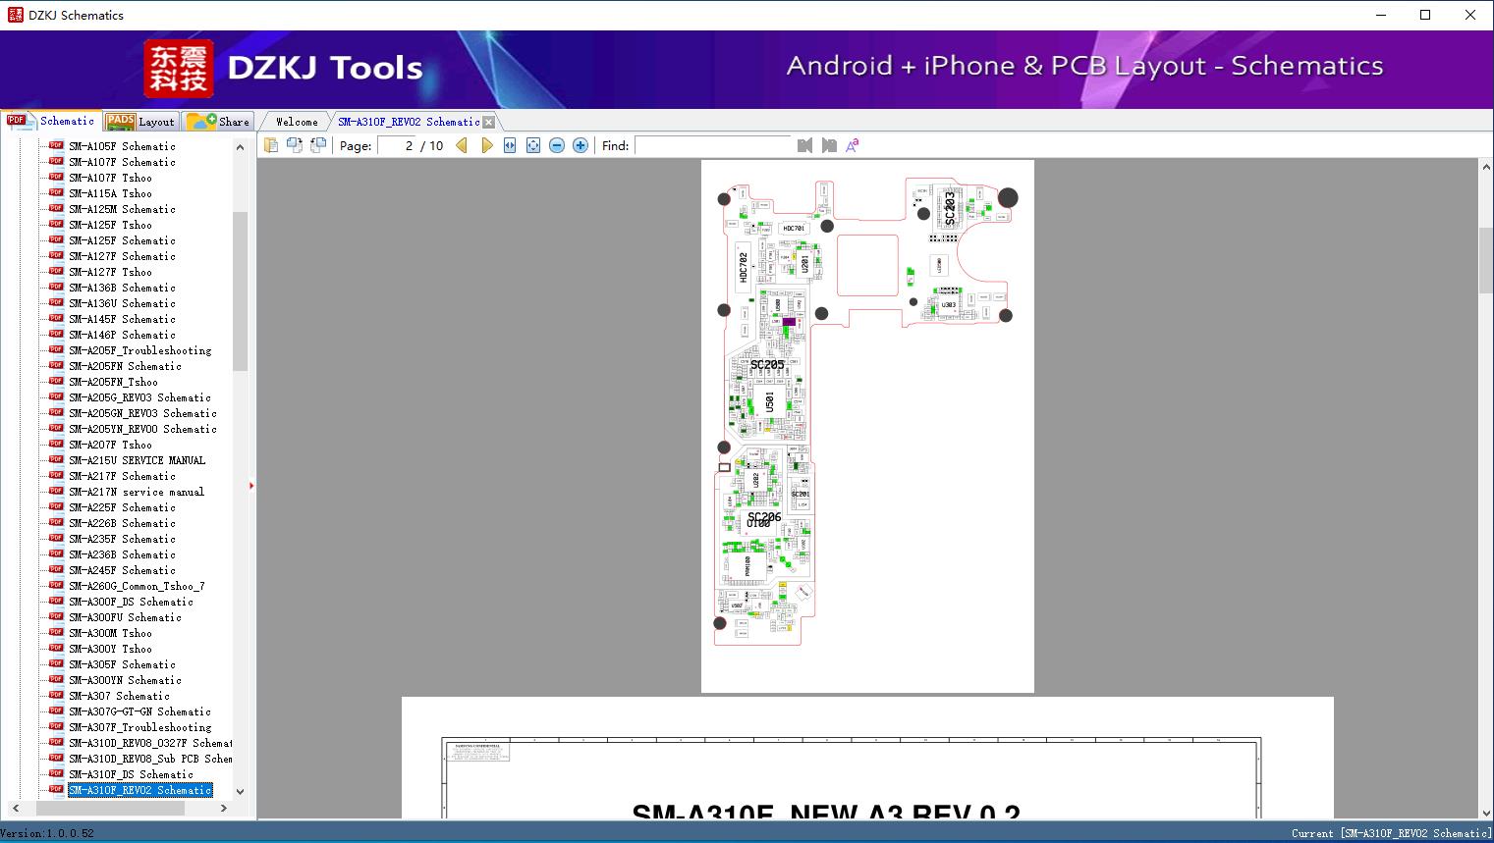Click the tree scroll up arrow
This screenshot has width=1494, height=843.
pyautogui.click(x=240, y=147)
